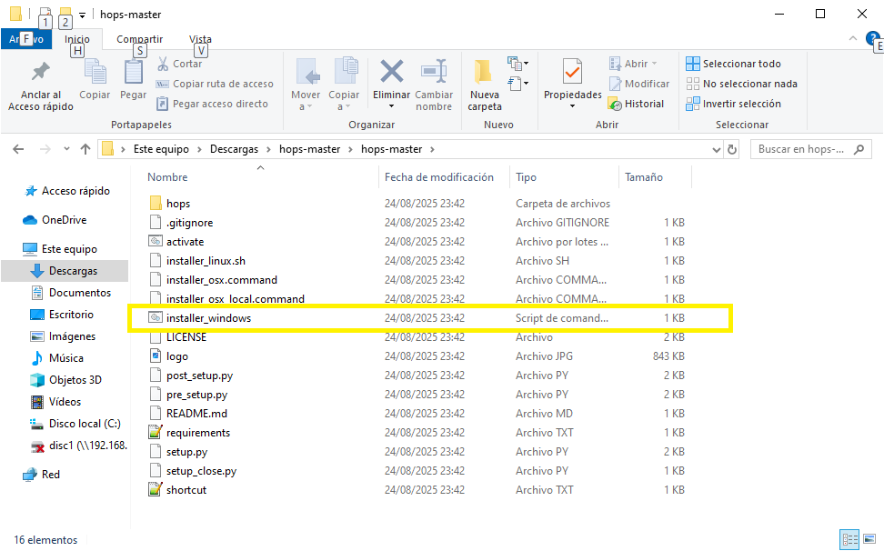Pin folder with Anclar al Acceso rápido
Image resolution: width=884 pixels, height=551 pixels.
click(41, 85)
